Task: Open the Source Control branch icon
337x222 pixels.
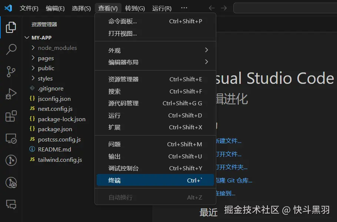Action: pos(11,72)
